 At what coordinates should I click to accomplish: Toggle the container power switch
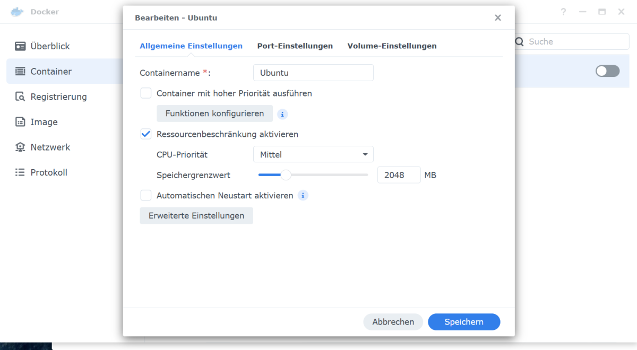point(607,71)
